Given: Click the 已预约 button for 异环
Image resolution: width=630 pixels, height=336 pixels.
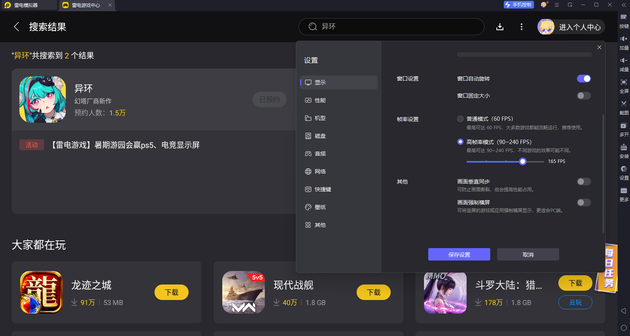Looking at the screenshot, I should 270,99.
